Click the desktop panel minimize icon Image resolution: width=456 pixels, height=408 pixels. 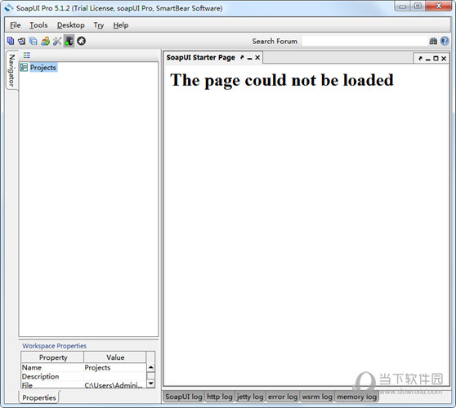pyautogui.click(x=427, y=60)
